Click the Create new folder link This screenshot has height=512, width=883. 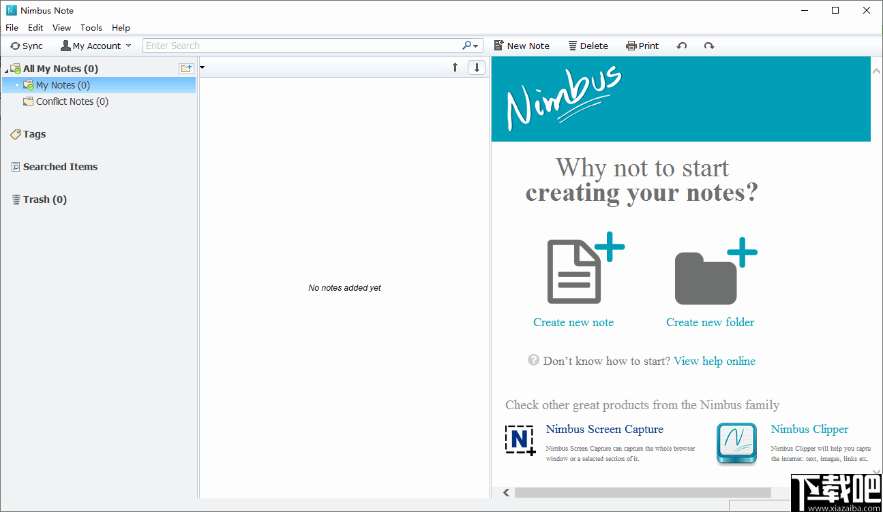click(710, 323)
